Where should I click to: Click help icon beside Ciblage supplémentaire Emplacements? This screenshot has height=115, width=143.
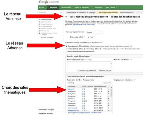(105, 76)
